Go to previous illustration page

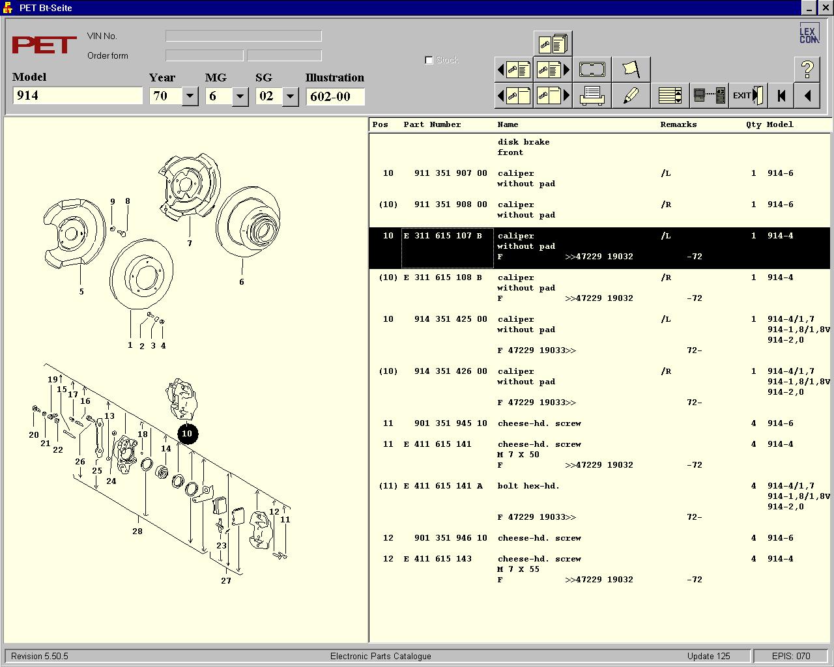514,96
